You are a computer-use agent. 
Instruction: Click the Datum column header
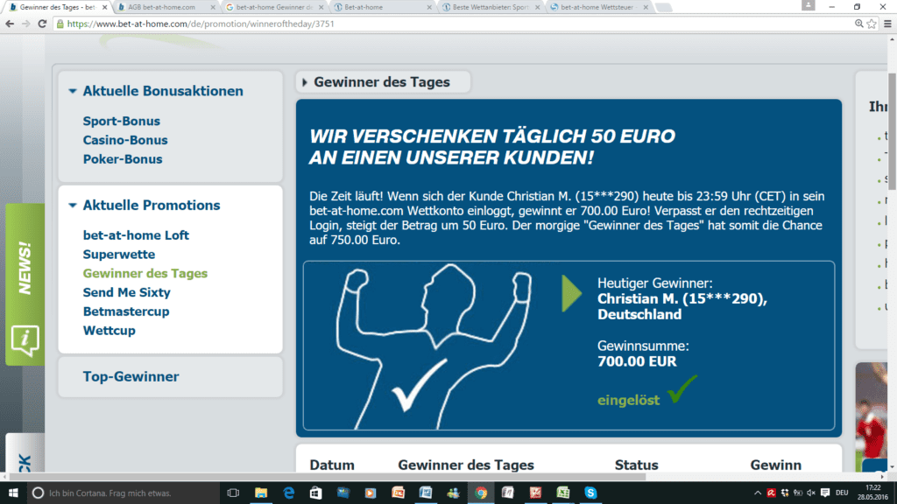coord(332,465)
